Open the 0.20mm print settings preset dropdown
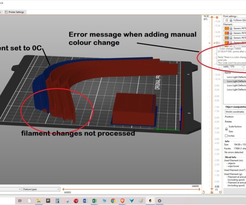Image resolution: width=246 pixels, height=205 pixels. (x=235, y=20)
